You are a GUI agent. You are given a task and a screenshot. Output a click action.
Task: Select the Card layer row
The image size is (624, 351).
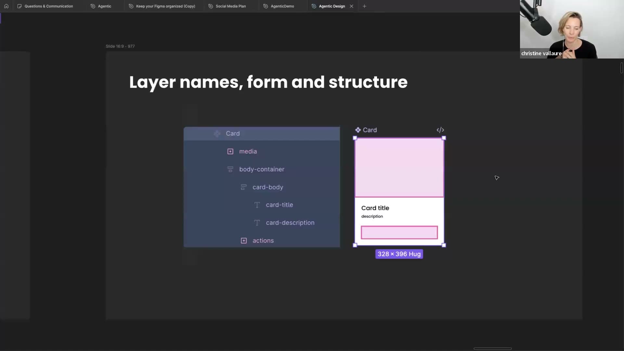point(262,134)
